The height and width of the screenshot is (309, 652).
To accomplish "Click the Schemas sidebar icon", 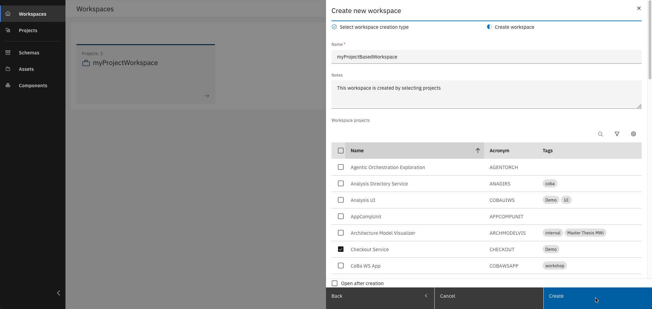I will coord(8,53).
